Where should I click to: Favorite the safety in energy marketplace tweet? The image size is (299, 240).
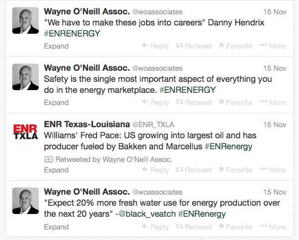pos(235,102)
